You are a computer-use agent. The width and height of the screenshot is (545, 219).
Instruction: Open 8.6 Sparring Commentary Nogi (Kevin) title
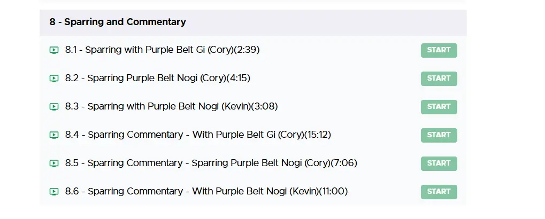tap(206, 191)
